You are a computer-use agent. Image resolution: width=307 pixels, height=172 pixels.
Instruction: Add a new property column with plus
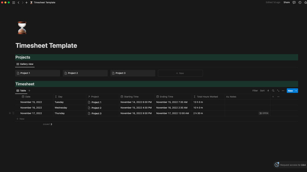(273, 97)
